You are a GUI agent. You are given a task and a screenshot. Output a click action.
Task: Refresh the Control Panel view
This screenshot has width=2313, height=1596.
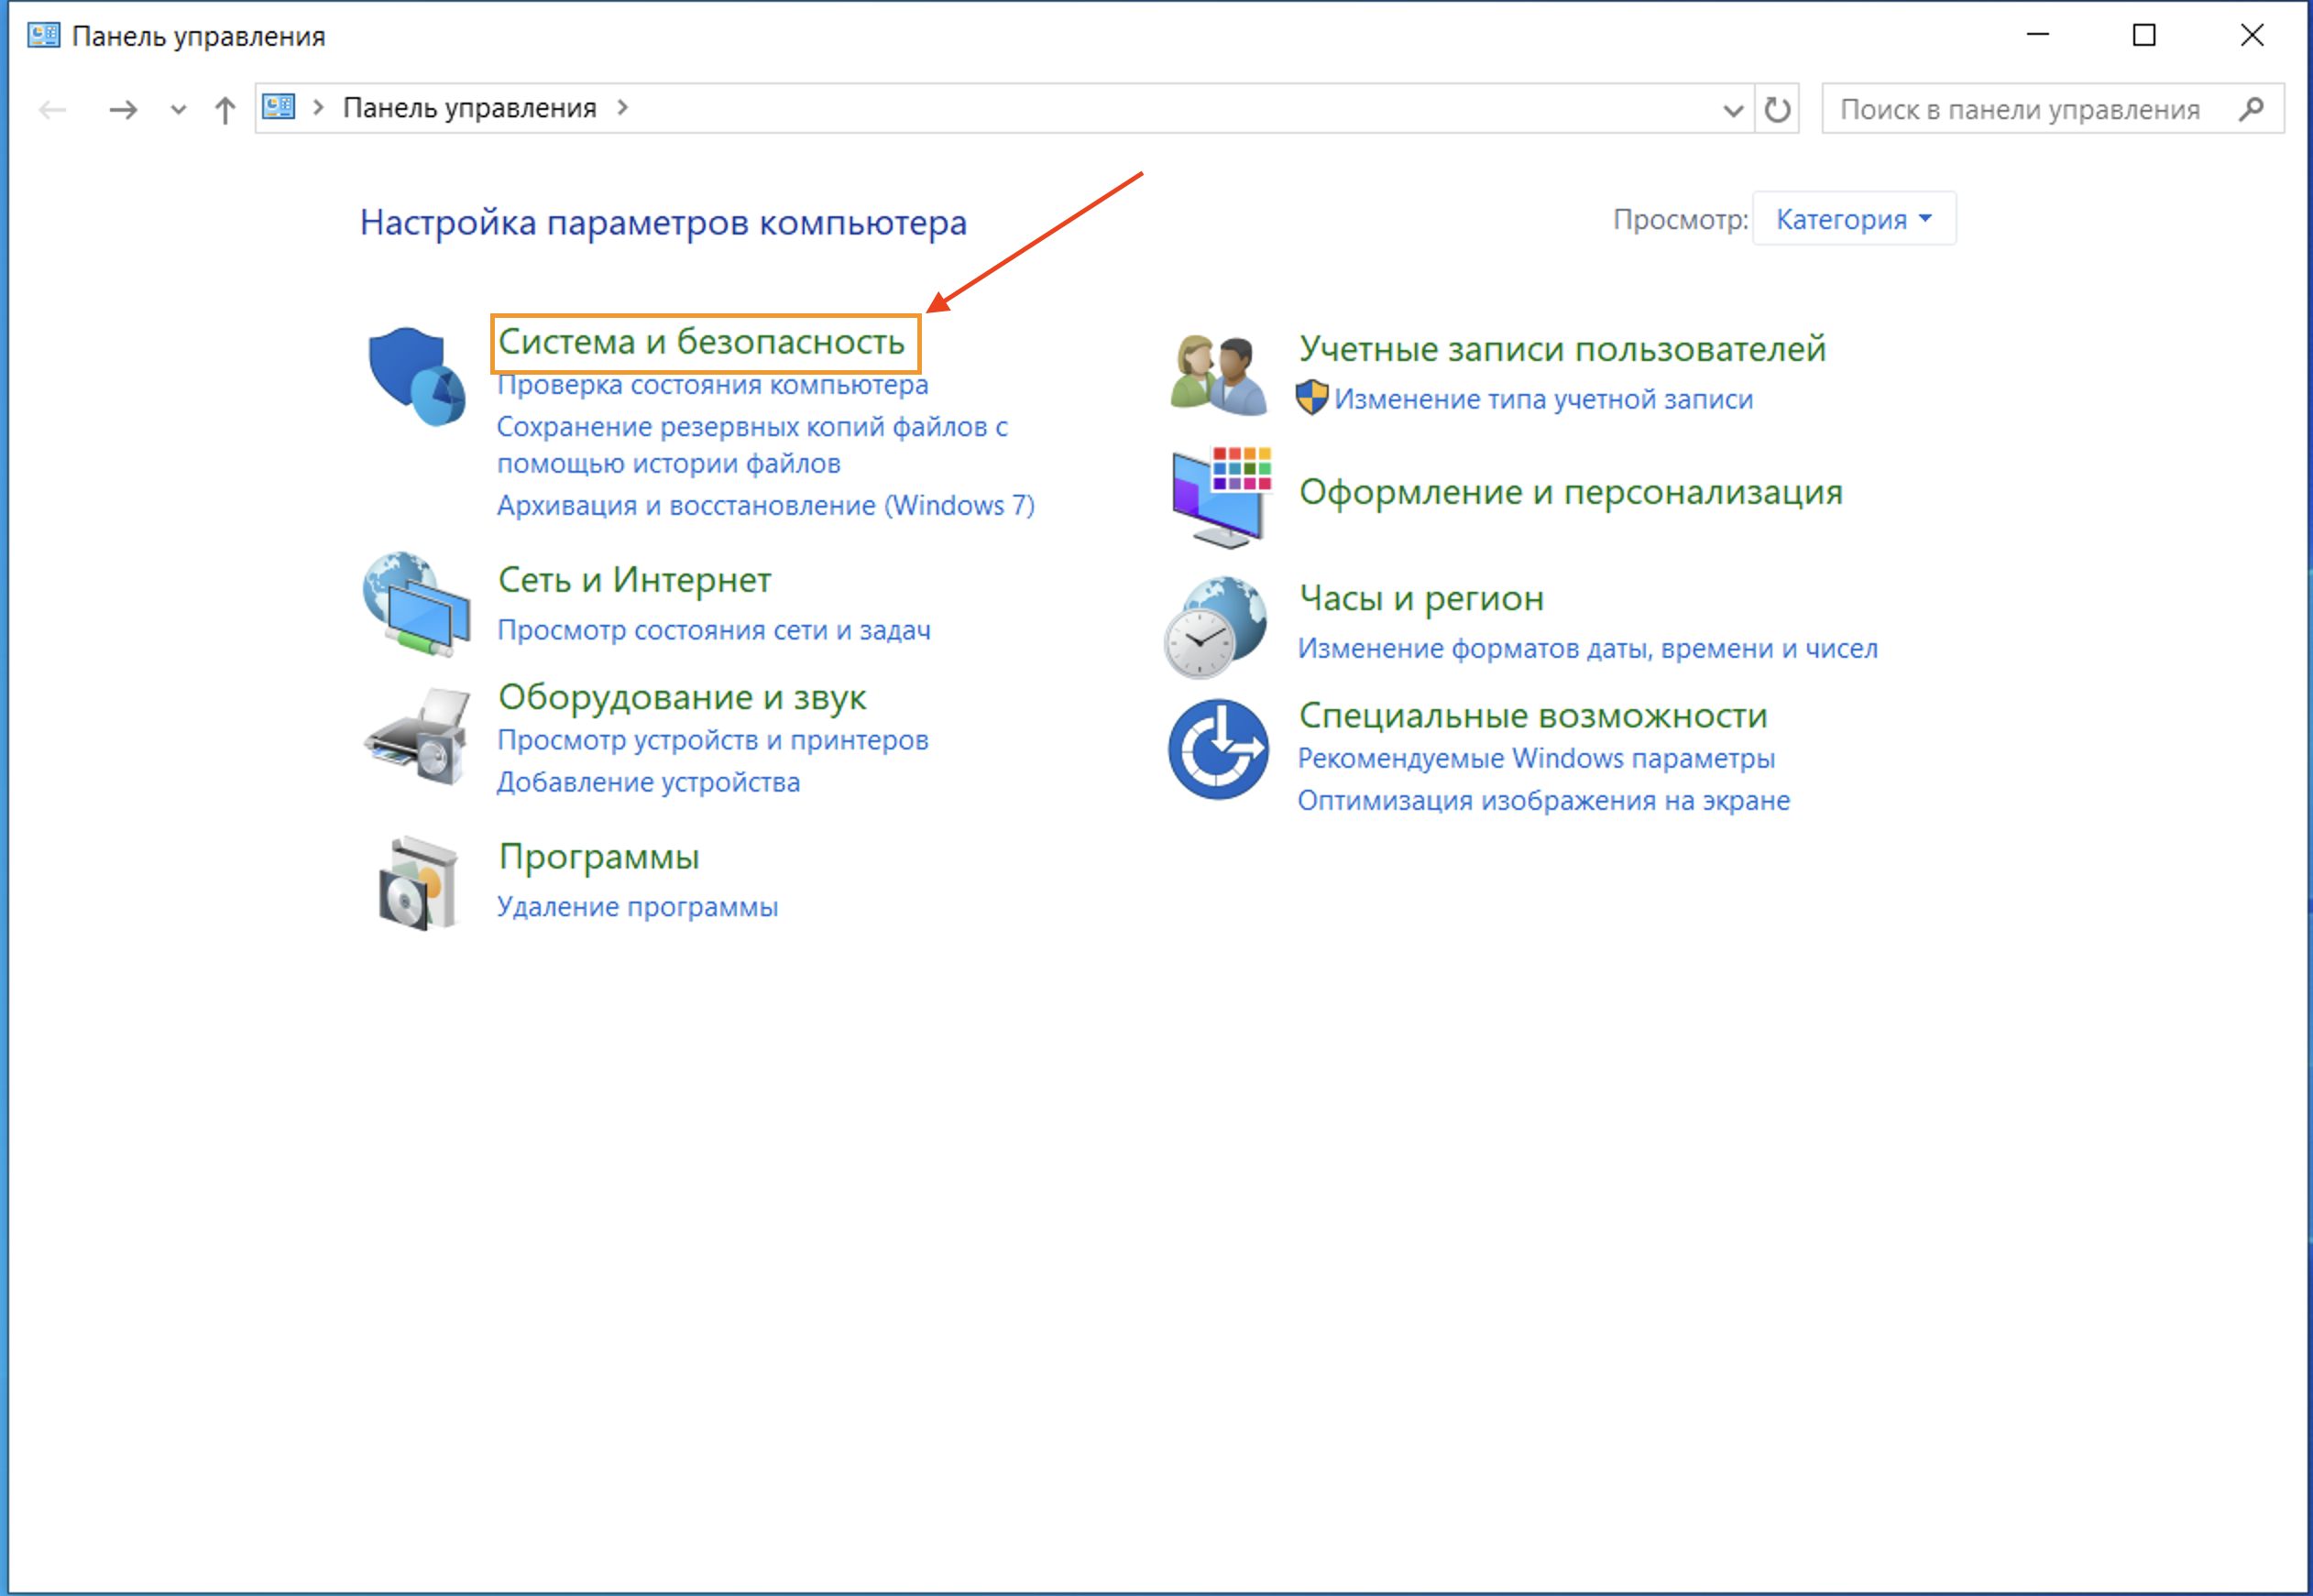(x=1777, y=109)
